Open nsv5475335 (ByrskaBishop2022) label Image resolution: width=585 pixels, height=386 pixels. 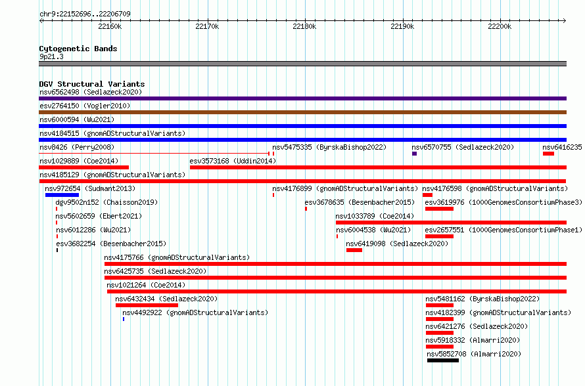click(329, 147)
